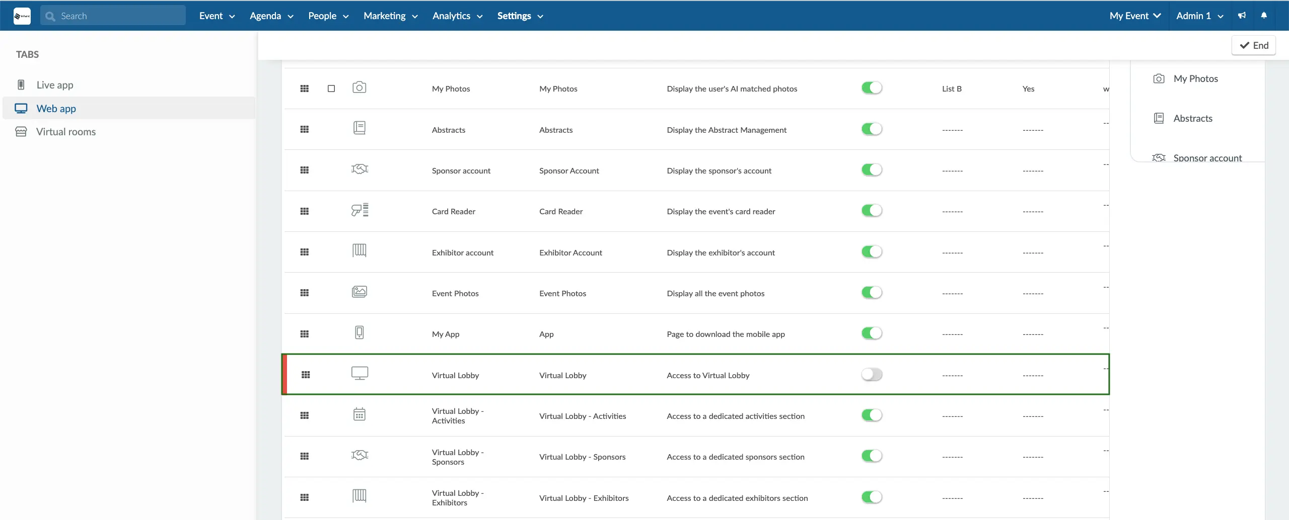Click the megaphone announcements icon
The width and height of the screenshot is (1289, 520).
1242,16
